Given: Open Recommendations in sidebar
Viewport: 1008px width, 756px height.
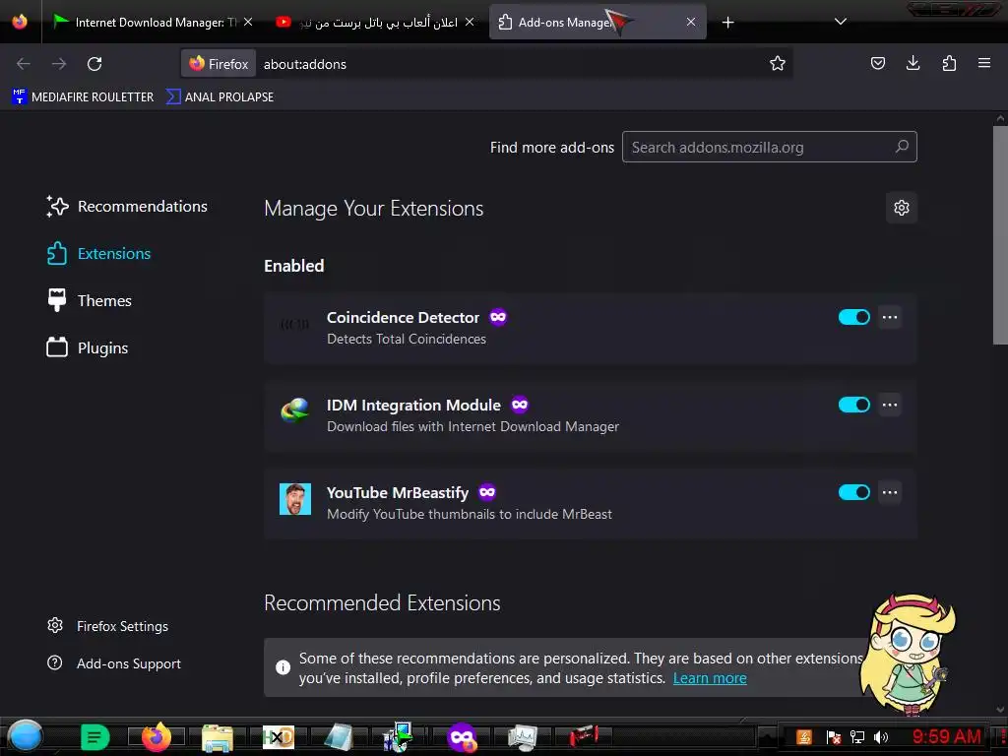Looking at the screenshot, I should (127, 206).
